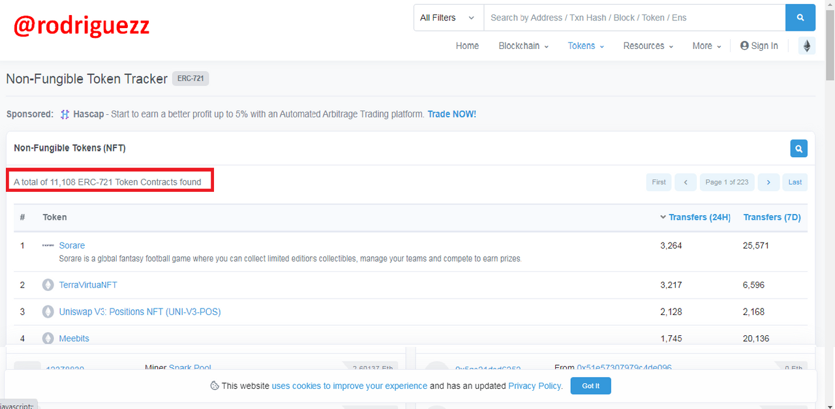Click the Ethereum logo icon in navbar

[807, 46]
